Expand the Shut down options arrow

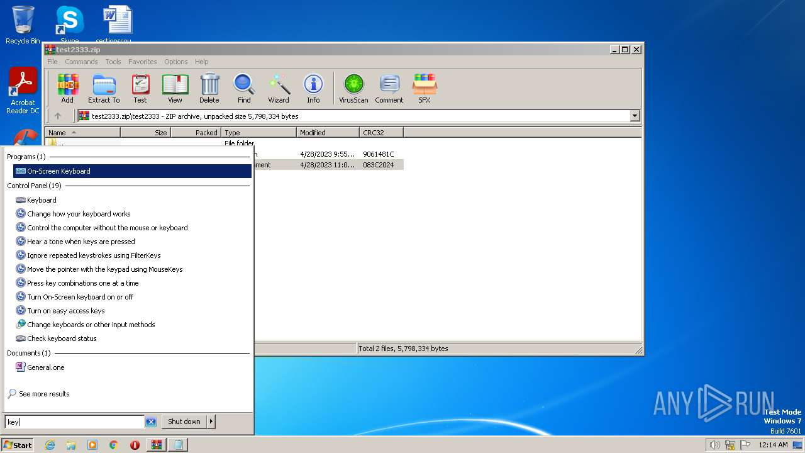(211, 422)
